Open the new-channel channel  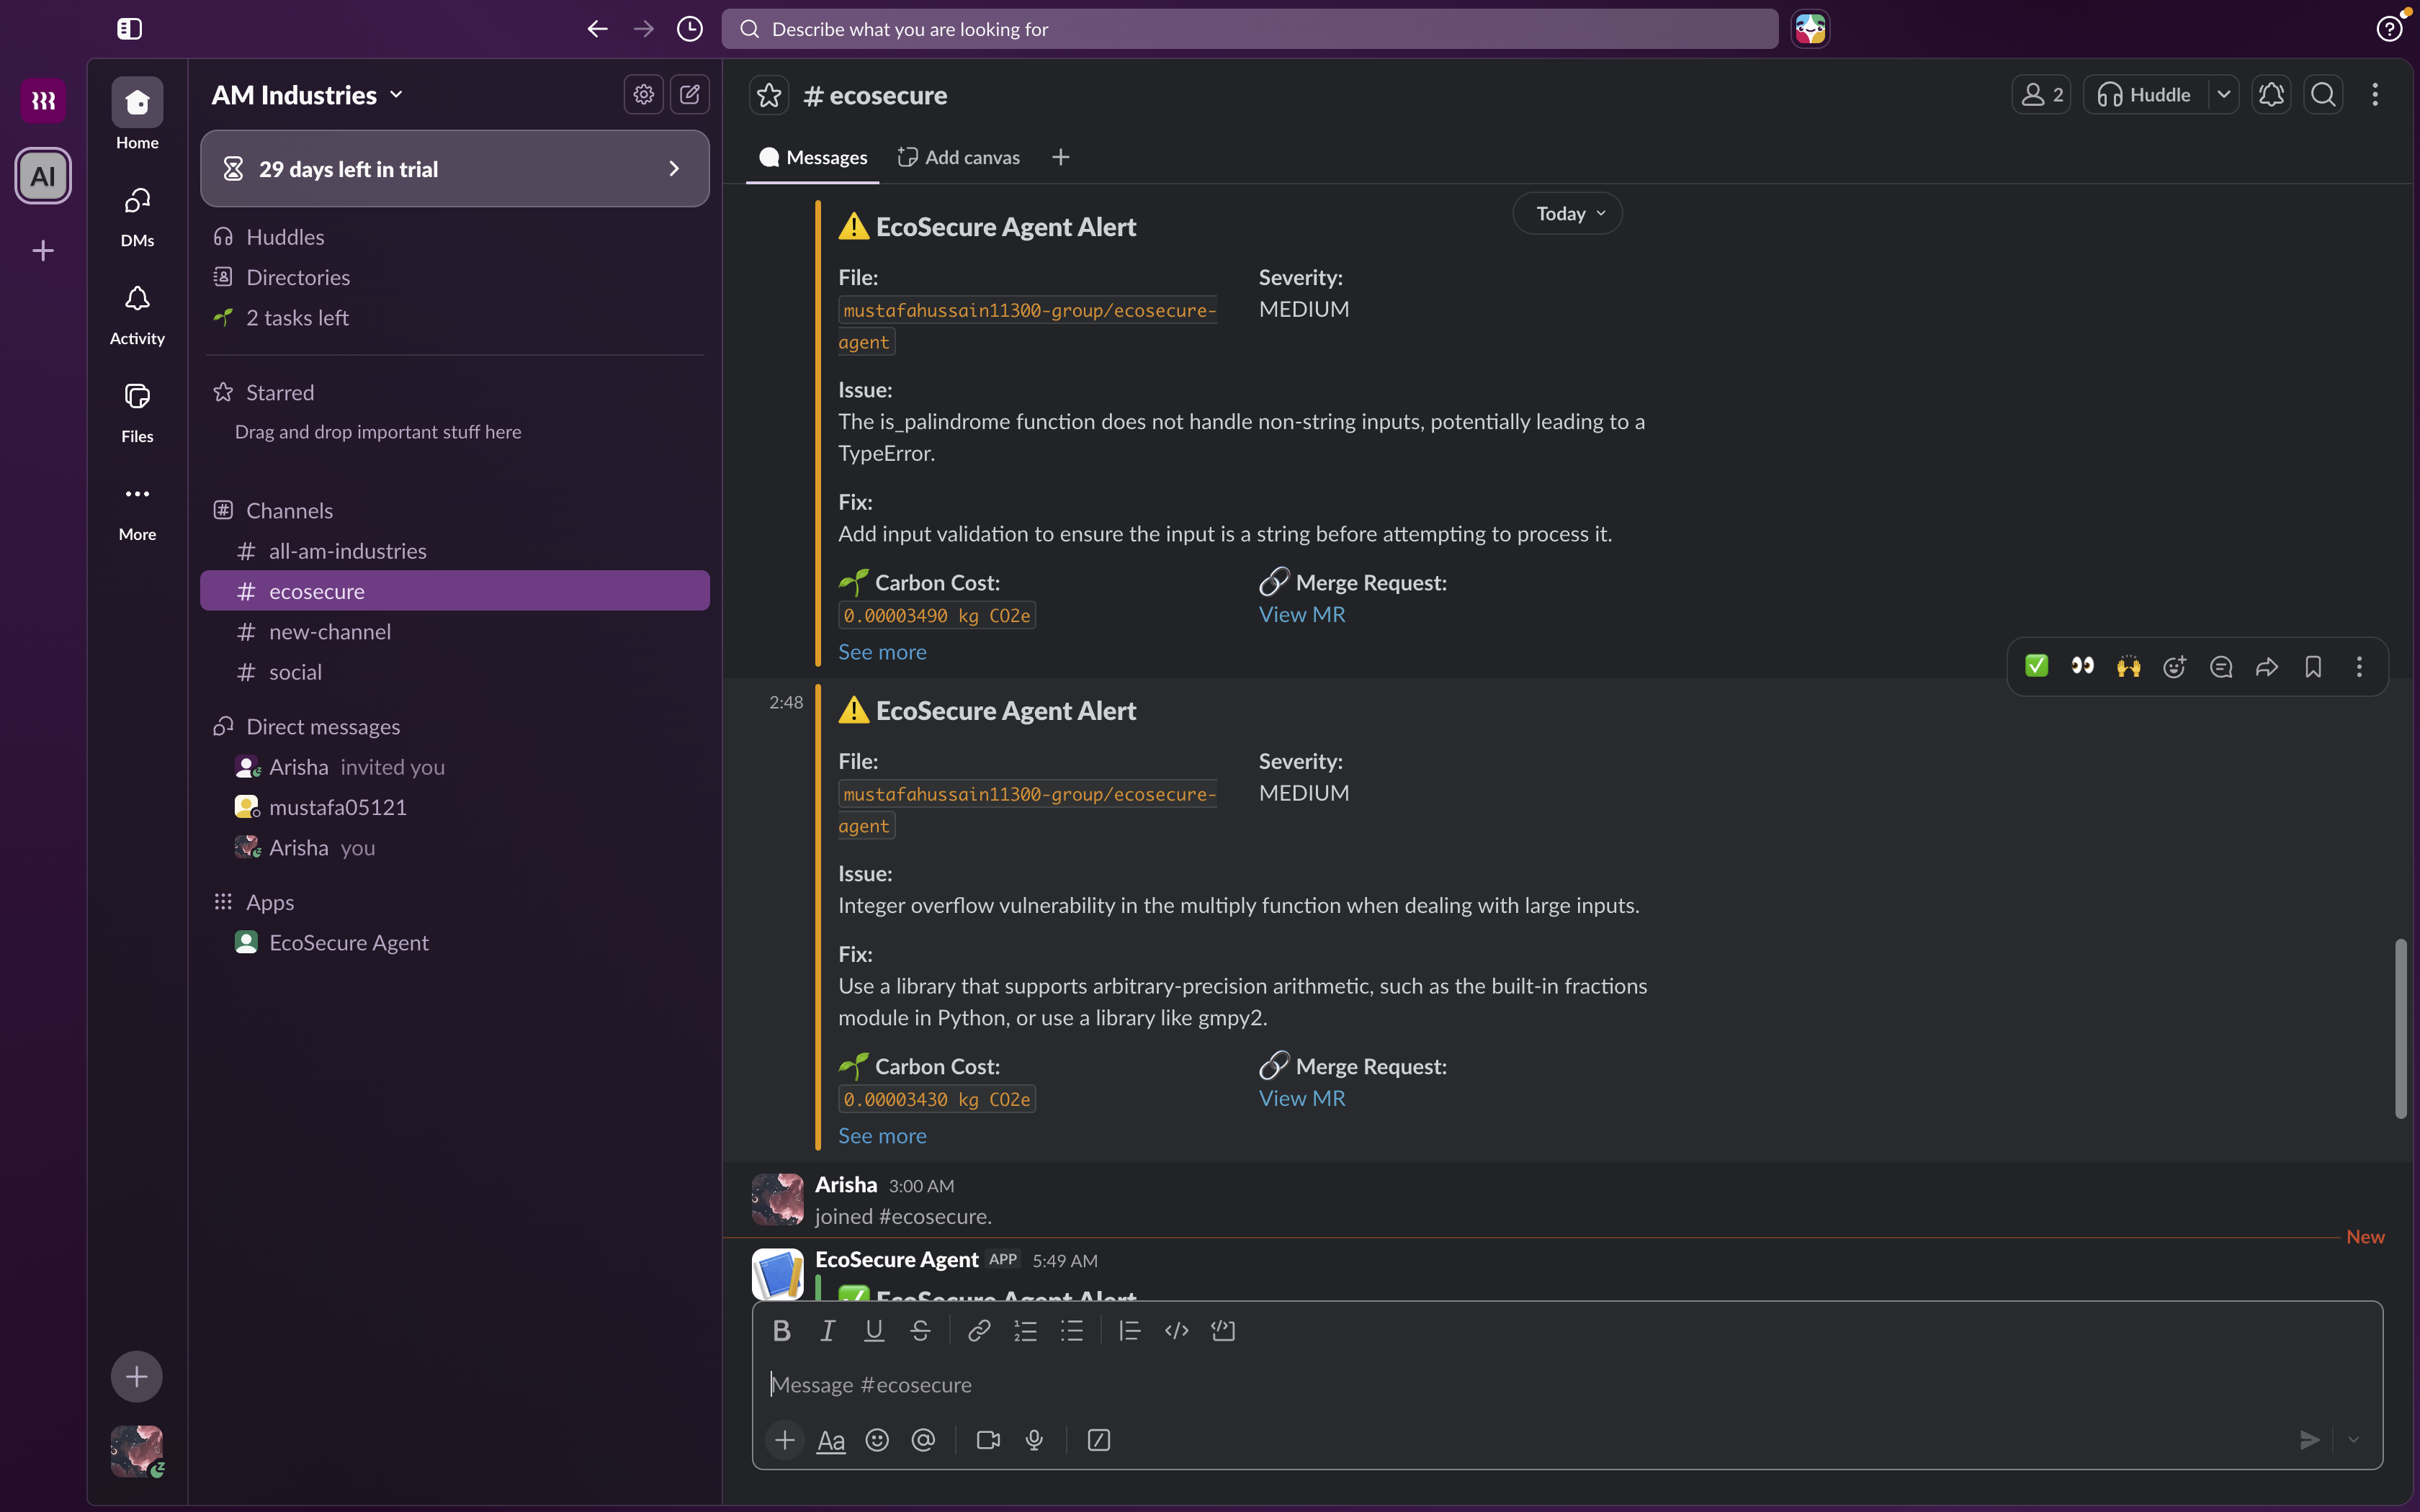(x=329, y=632)
